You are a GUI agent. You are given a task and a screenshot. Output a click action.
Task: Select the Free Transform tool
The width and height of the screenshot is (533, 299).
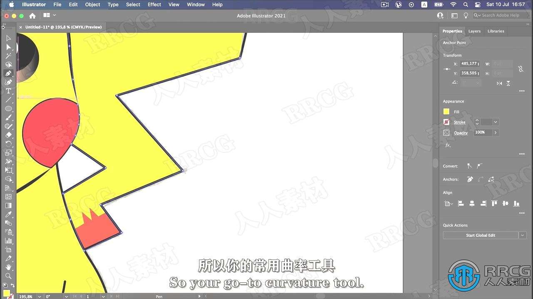click(8, 170)
